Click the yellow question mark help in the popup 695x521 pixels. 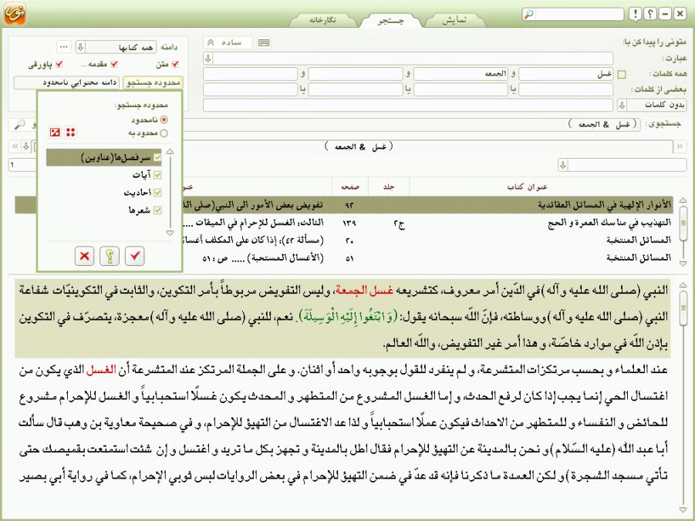click(x=110, y=256)
